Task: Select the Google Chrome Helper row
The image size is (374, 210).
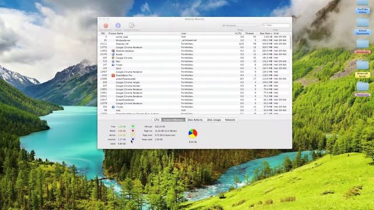Action: click(x=194, y=82)
